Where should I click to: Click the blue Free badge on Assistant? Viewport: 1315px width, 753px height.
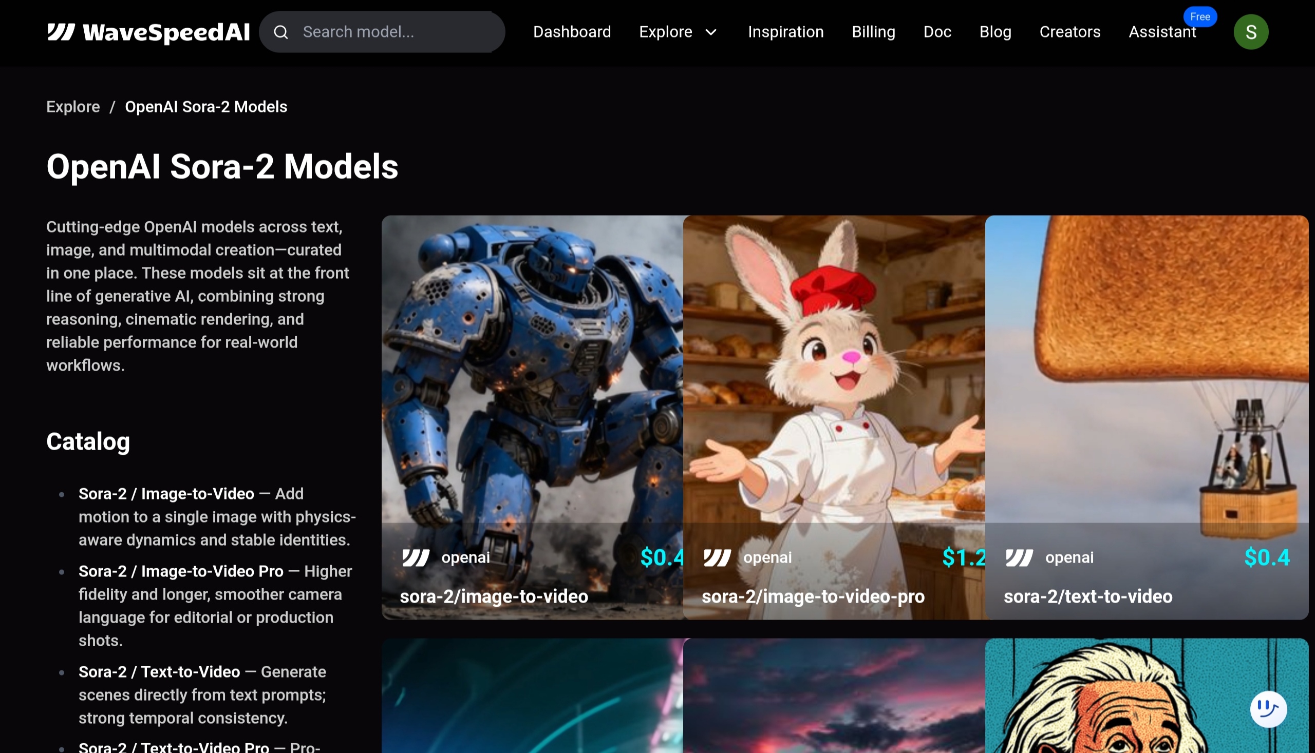[1199, 16]
